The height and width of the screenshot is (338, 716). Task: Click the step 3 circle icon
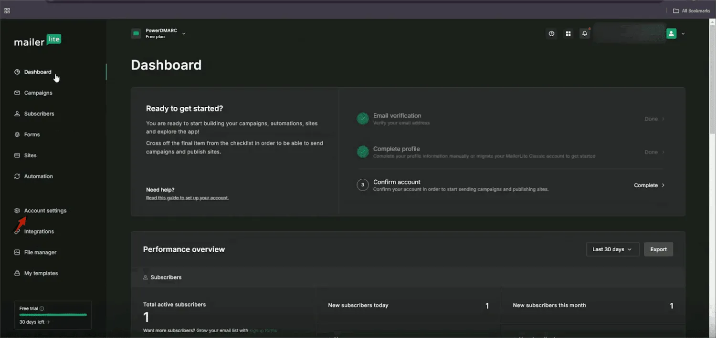pyautogui.click(x=363, y=185)
